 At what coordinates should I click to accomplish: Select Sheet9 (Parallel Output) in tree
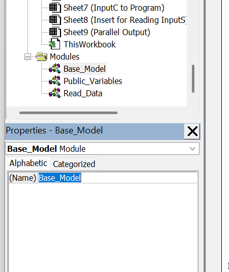click(107, 32)
